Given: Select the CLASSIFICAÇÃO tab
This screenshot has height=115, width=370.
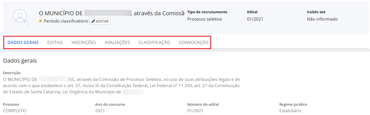Looking at the screenshot, I should click(x=154, y=43).
